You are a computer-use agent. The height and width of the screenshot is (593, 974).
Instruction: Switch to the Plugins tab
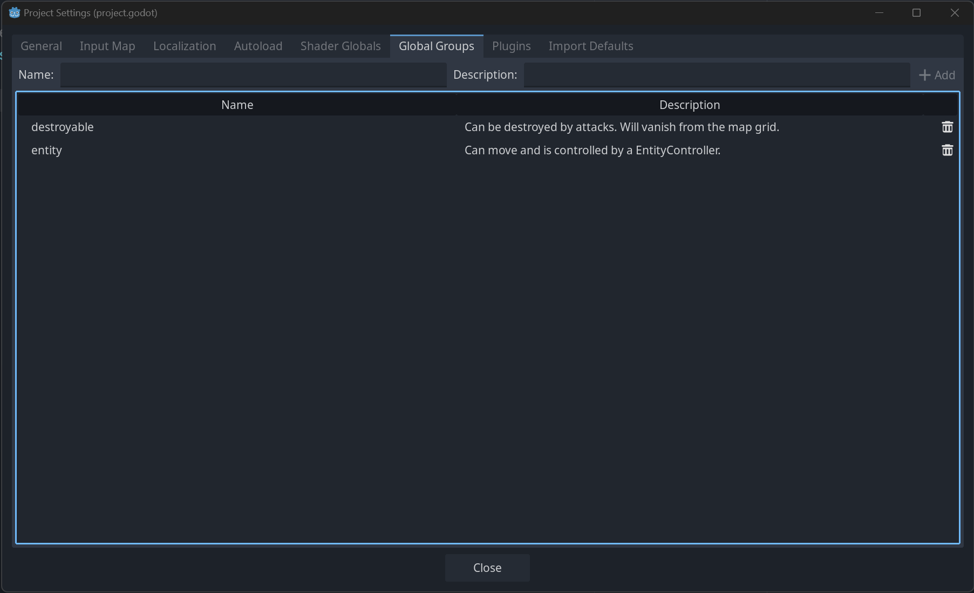pyautogui.click(x=510, y=46)
